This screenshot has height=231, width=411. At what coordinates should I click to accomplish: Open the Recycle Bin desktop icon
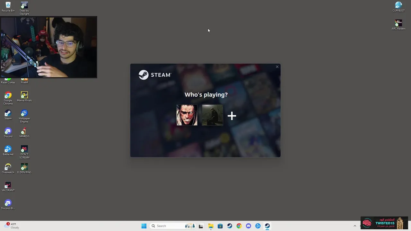click(8, 7)
